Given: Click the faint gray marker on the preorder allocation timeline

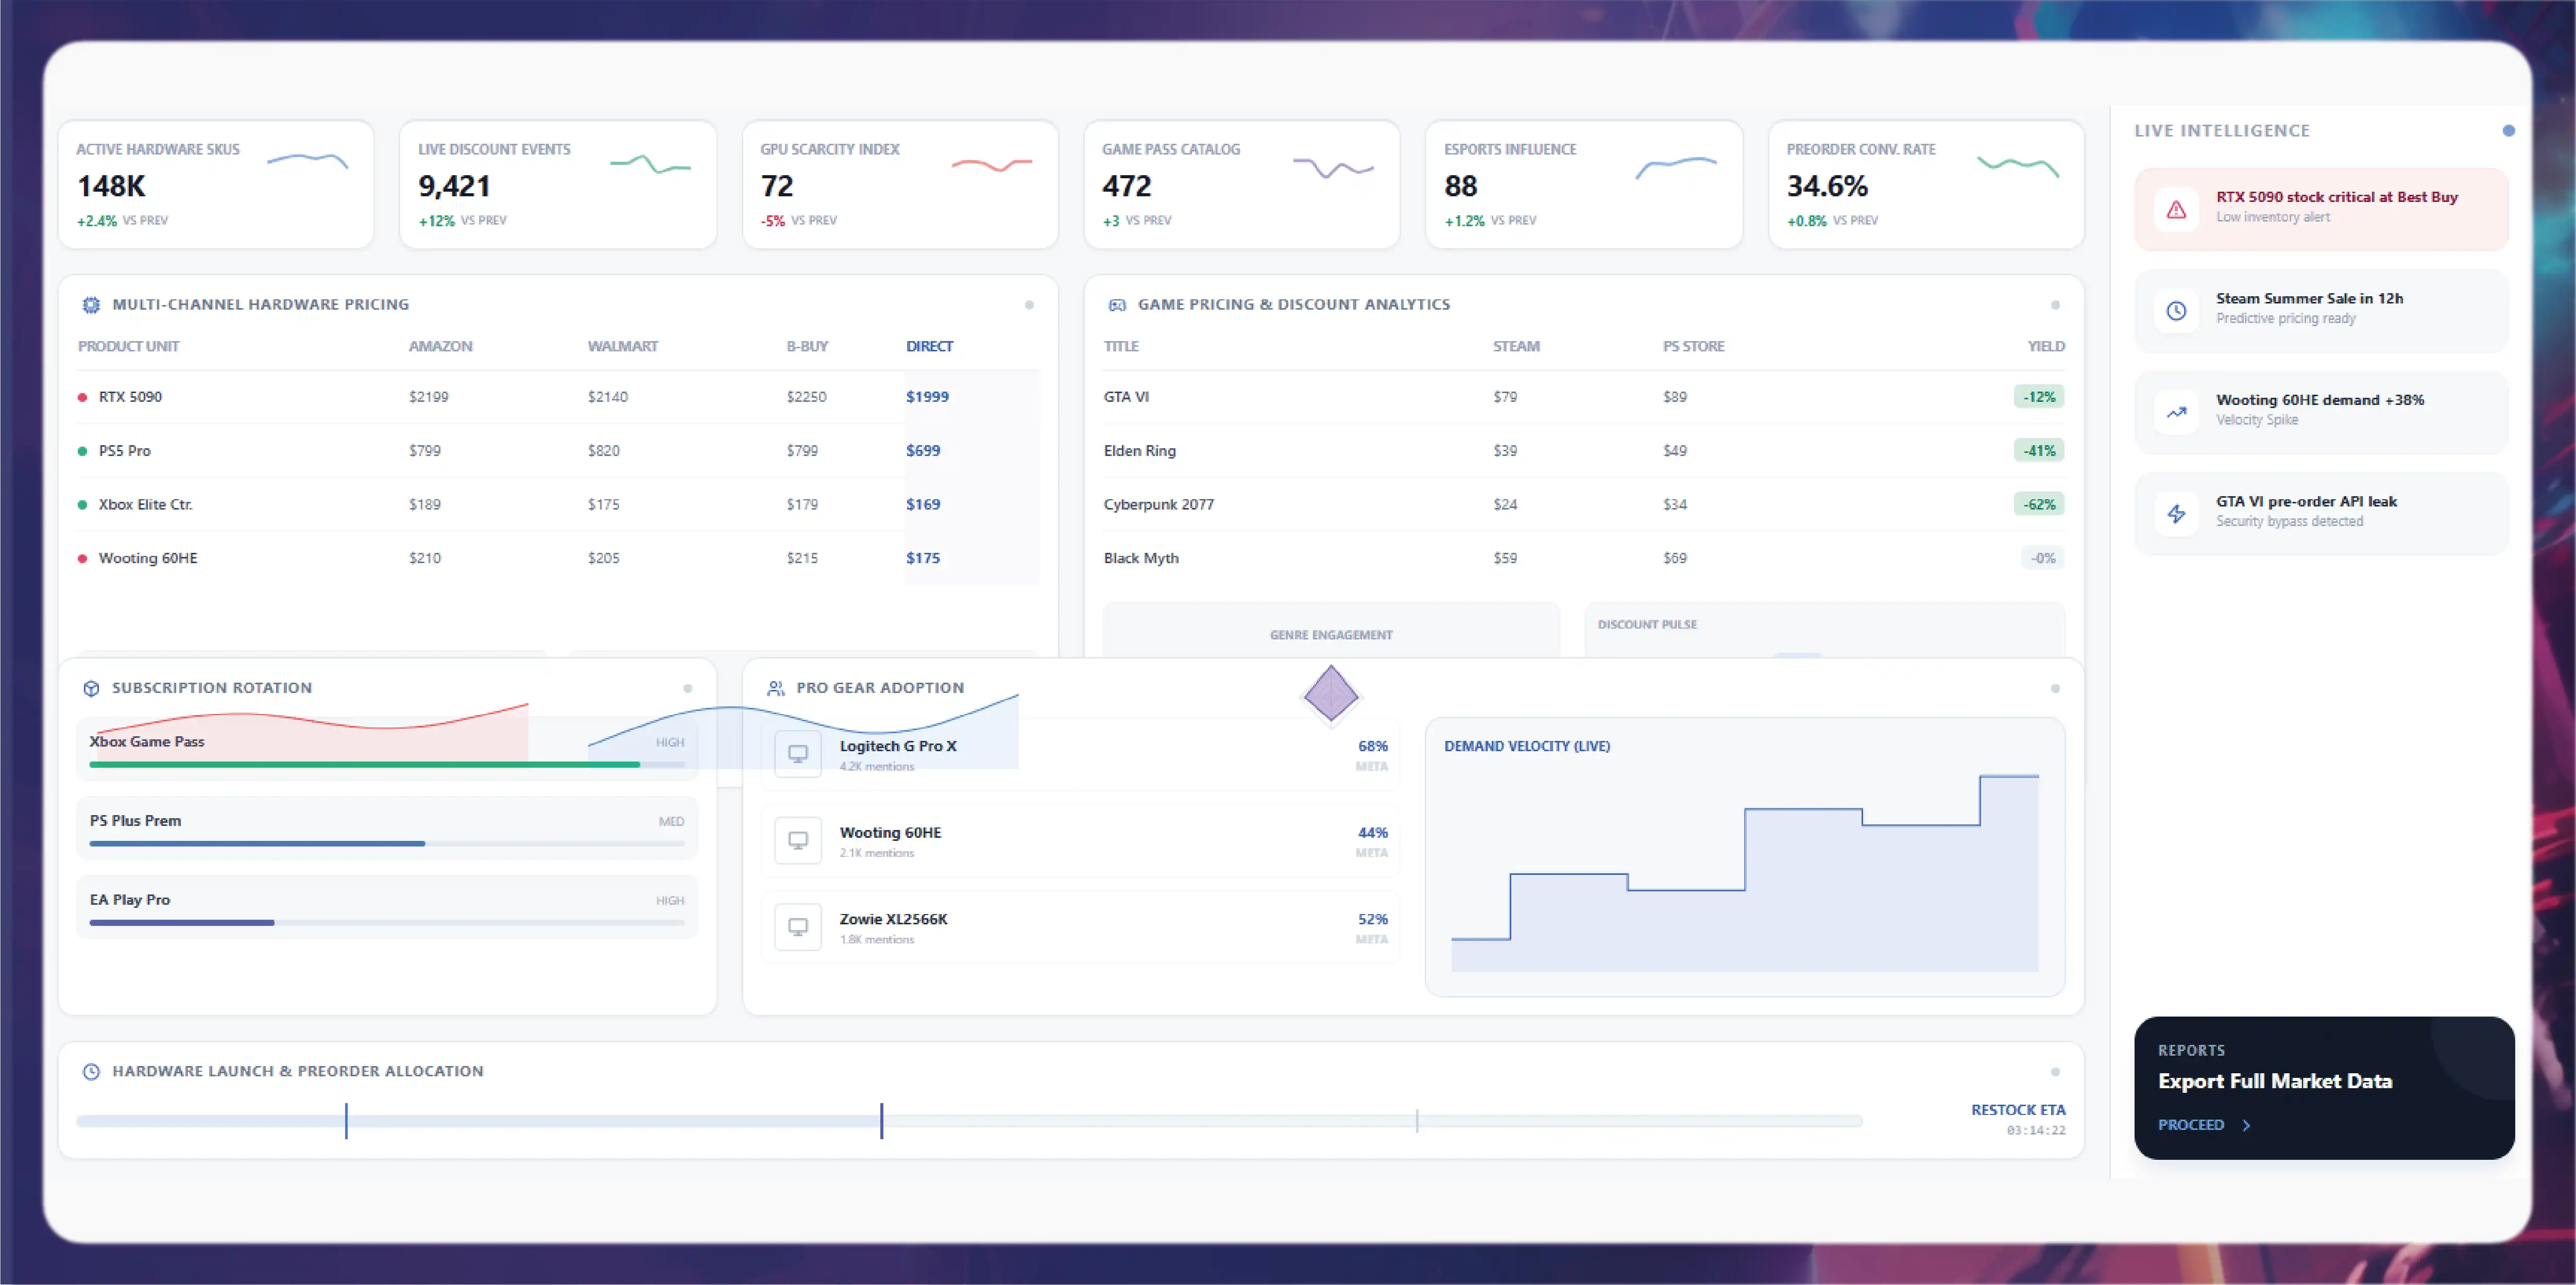Looking at the screenshot, I should point(1417,1121).
